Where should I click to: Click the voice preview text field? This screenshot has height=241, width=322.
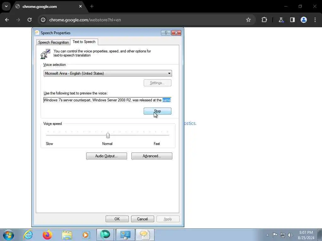[x=107, y=100]
